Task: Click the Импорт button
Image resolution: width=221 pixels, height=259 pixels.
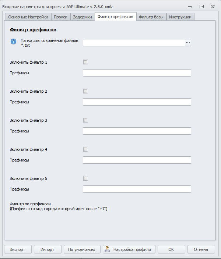Action: [48, 249]
